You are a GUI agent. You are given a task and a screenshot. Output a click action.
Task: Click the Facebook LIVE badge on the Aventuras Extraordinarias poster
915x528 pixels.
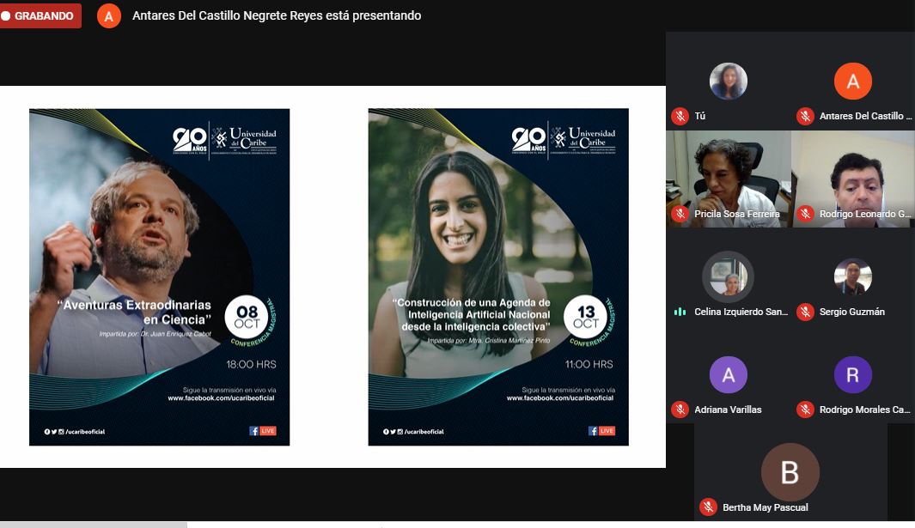262,431
